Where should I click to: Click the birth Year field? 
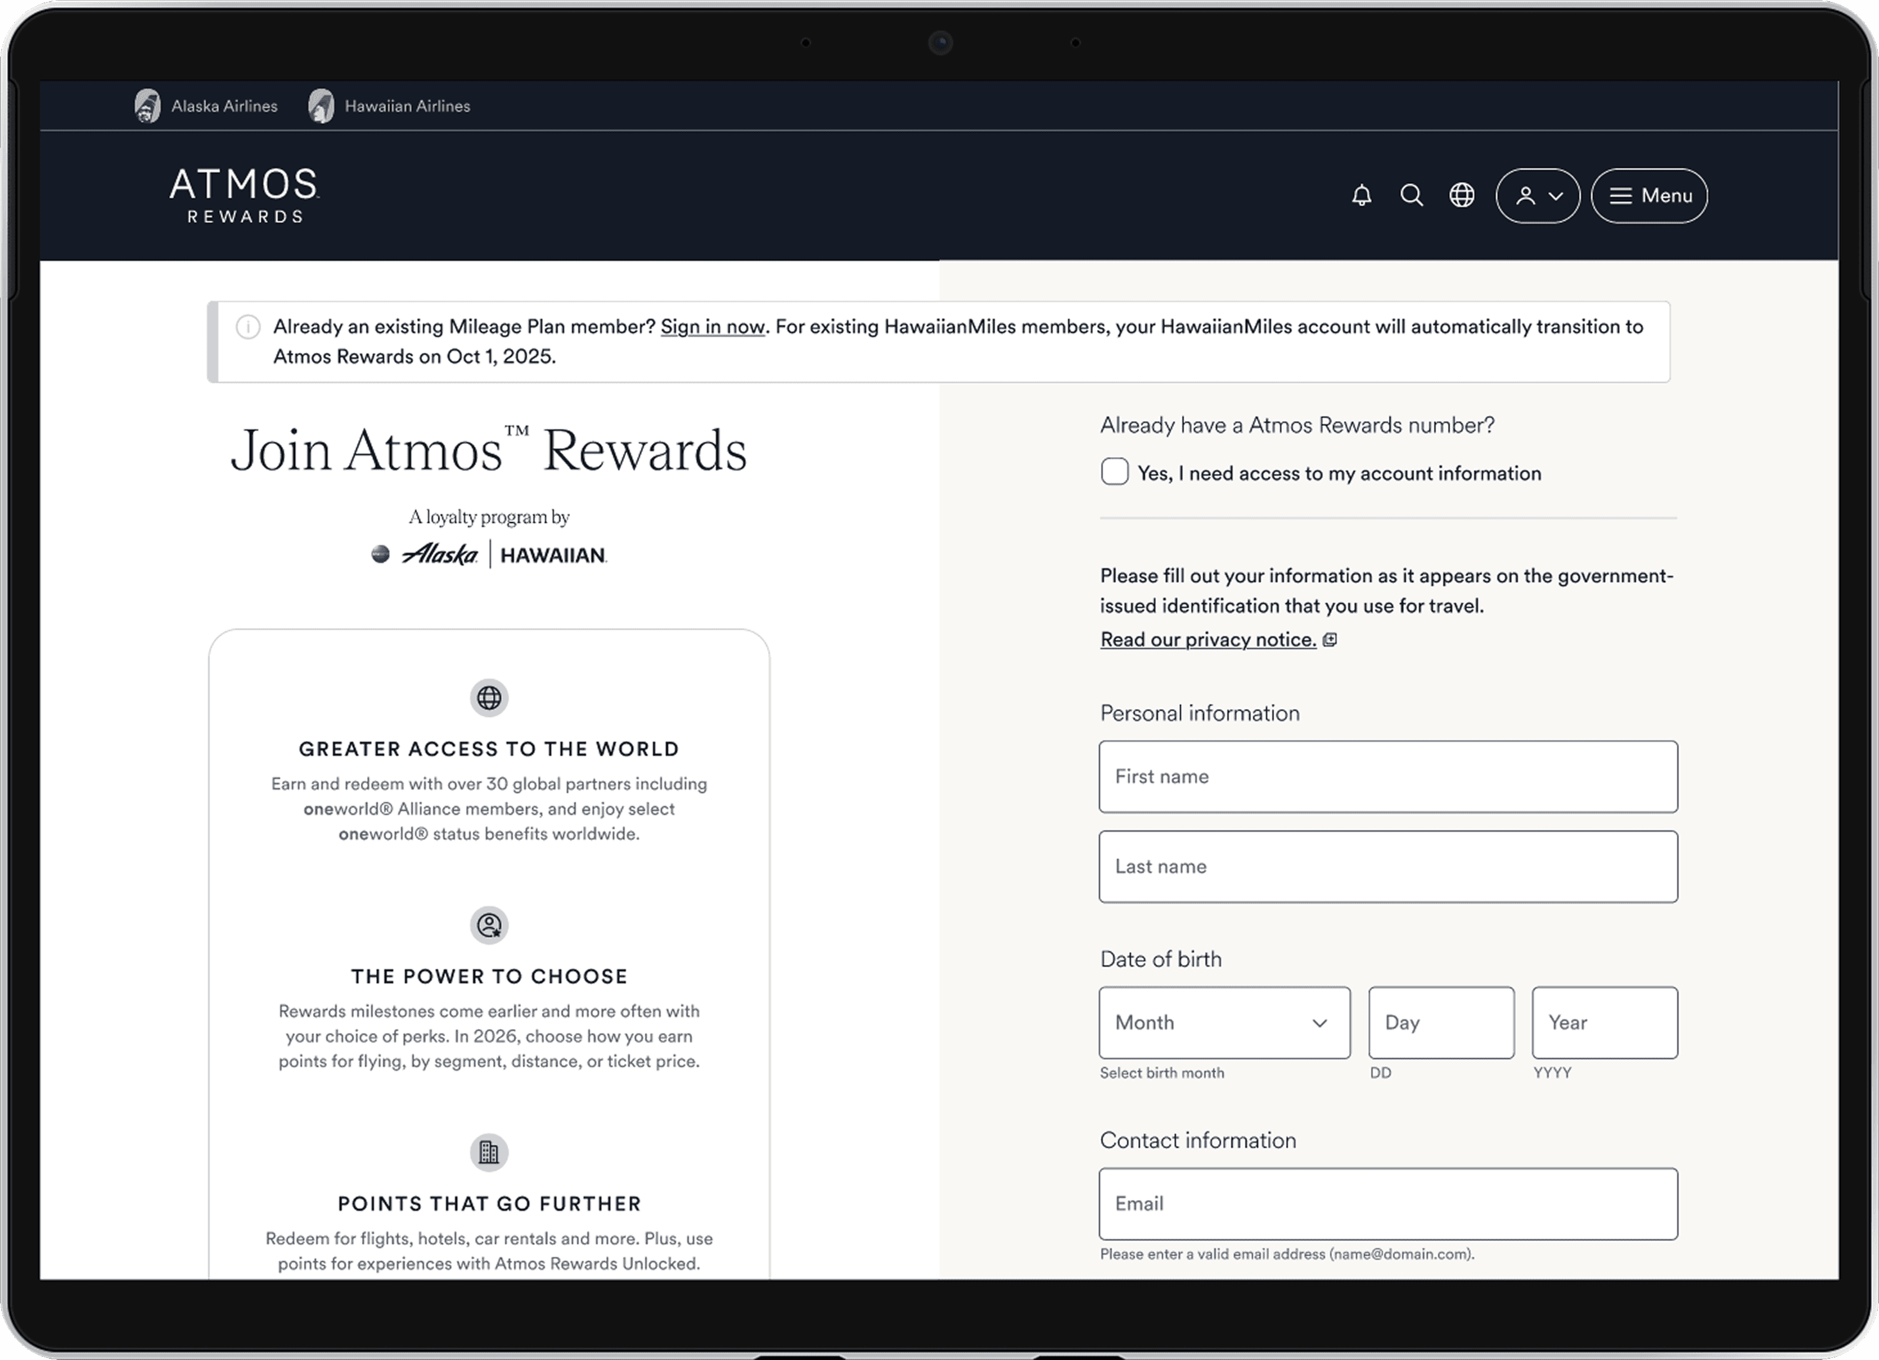(x=1604, y=1022)
